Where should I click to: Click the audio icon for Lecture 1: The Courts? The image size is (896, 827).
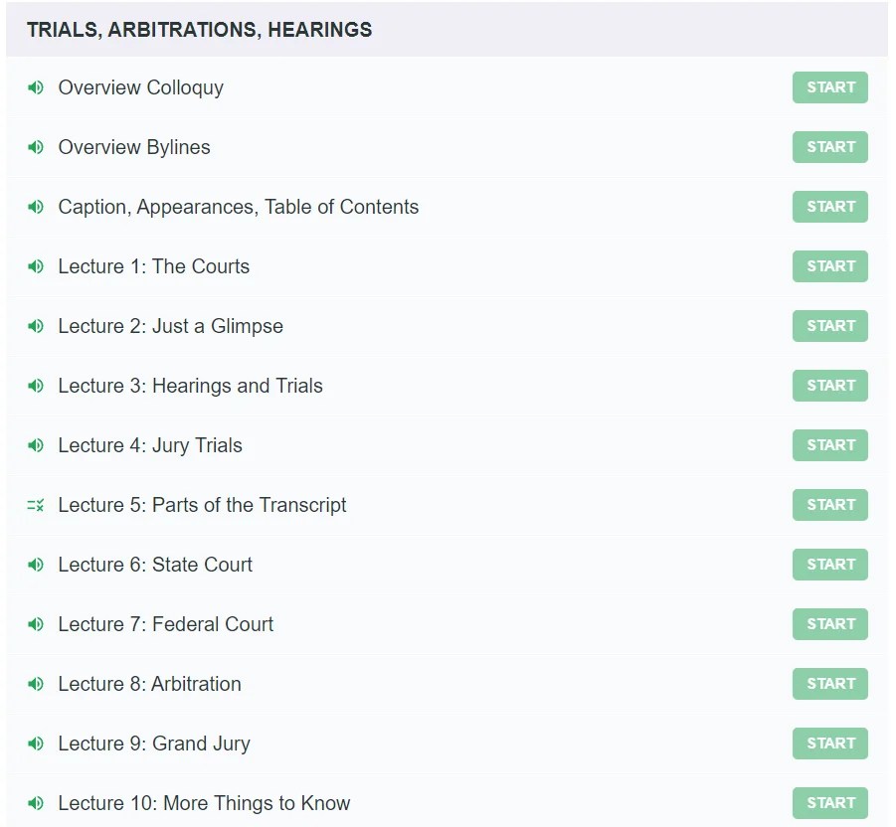tap(36, 266)
